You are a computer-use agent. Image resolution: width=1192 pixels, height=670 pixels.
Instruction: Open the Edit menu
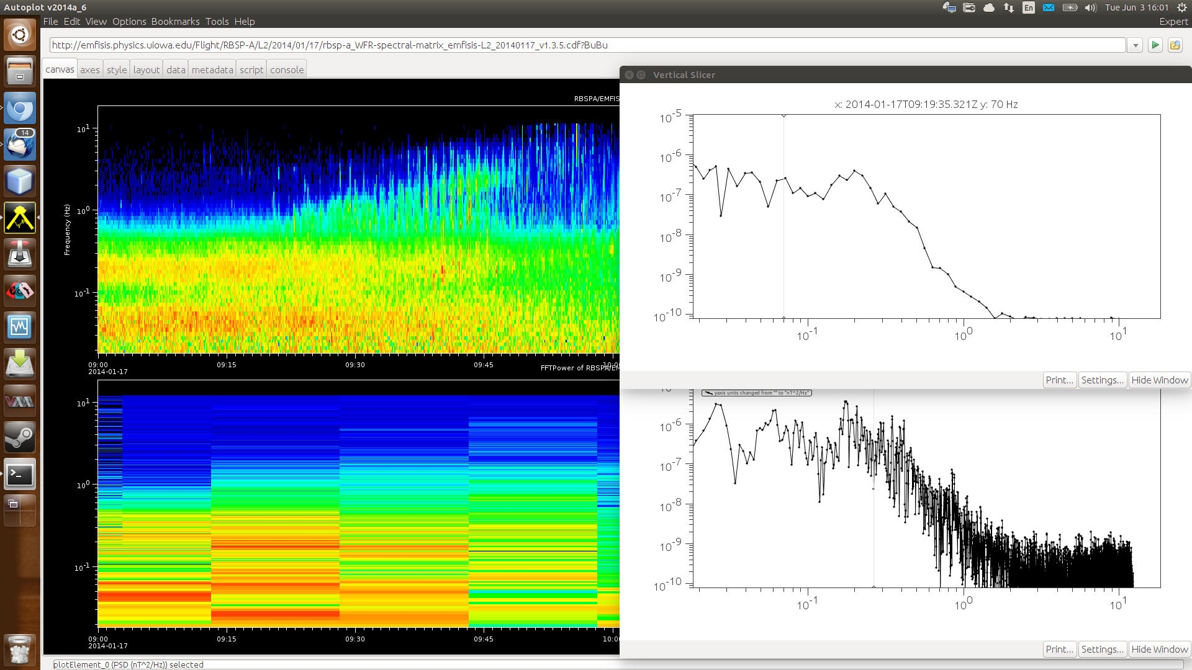[x=72, y=21]
